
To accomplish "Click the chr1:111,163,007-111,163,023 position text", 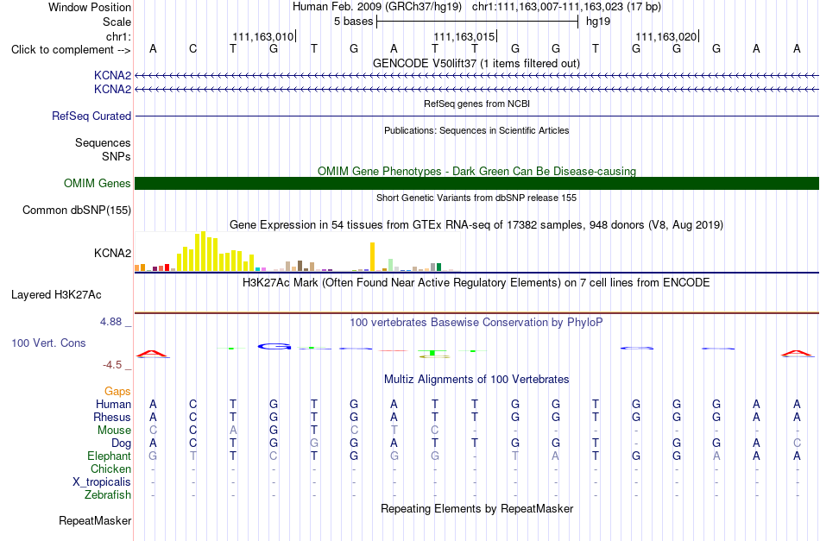I will pos(566,7).
